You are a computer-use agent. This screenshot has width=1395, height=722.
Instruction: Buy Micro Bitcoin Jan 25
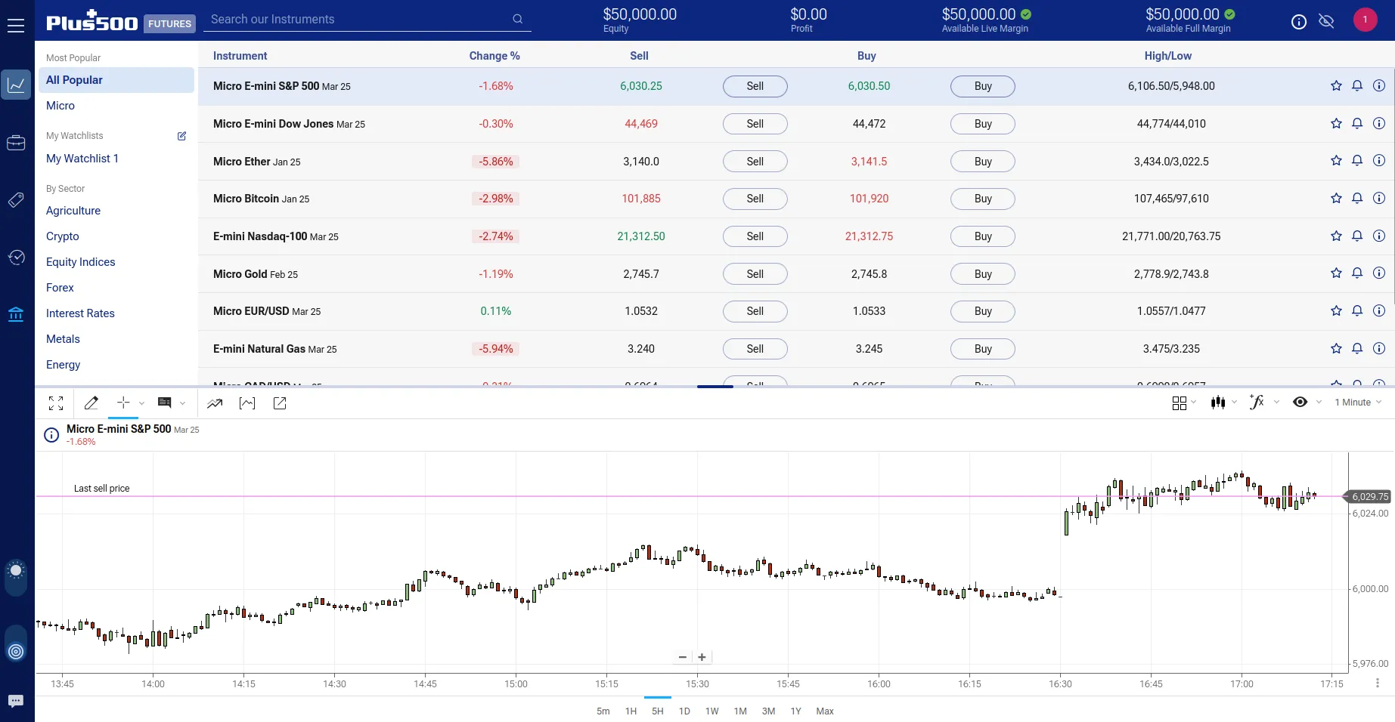(982, 199)
